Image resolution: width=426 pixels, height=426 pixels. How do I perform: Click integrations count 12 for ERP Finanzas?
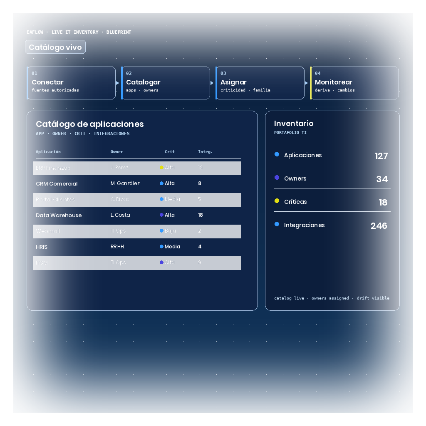[200, 168]
